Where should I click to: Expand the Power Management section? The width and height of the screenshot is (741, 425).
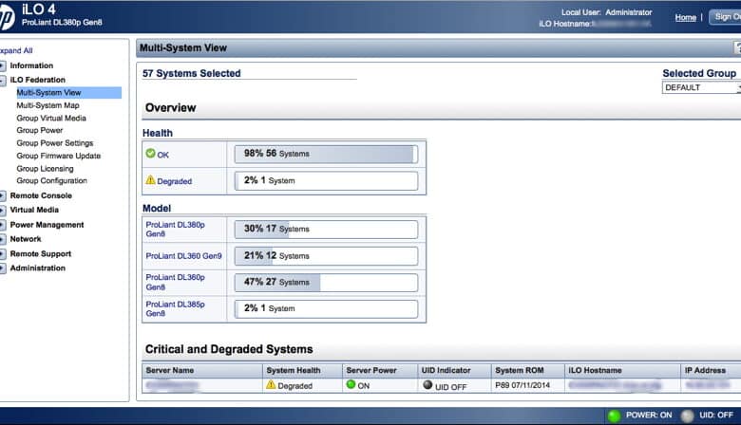(x=2, y=225)
